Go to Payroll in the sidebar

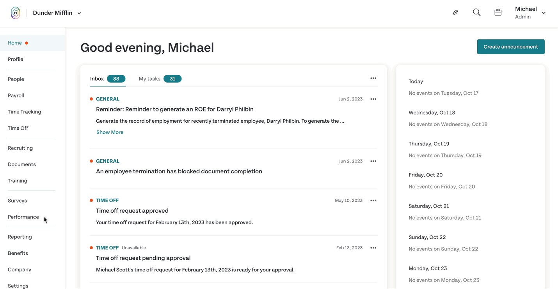[16, 95]
